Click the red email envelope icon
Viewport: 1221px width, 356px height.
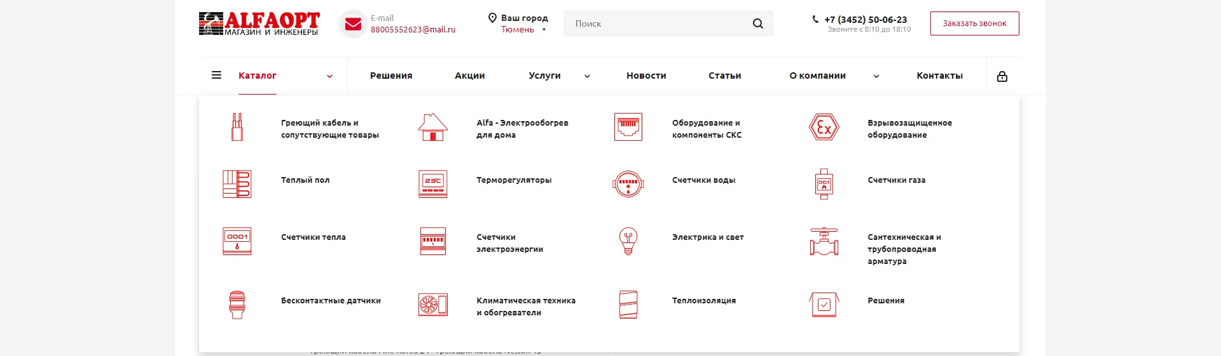tap(353, 24)
